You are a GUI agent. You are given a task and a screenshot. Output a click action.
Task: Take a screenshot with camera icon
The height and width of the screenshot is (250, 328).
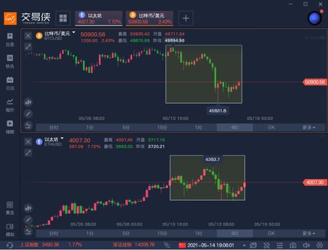point(293,245)
